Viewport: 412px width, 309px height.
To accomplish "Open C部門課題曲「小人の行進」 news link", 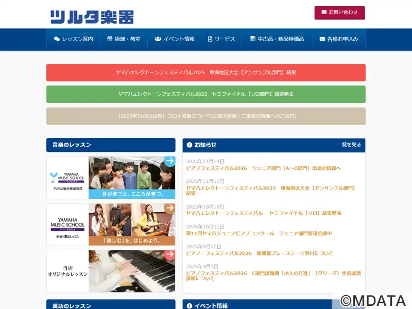I will (273, 276).
